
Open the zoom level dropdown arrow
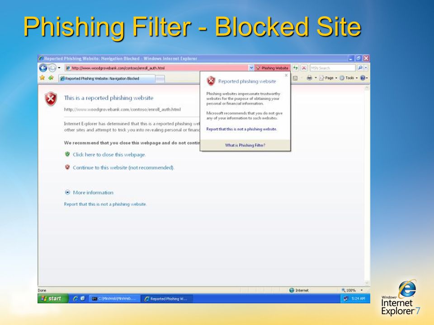pyautogui.click(x=362, y=290)
